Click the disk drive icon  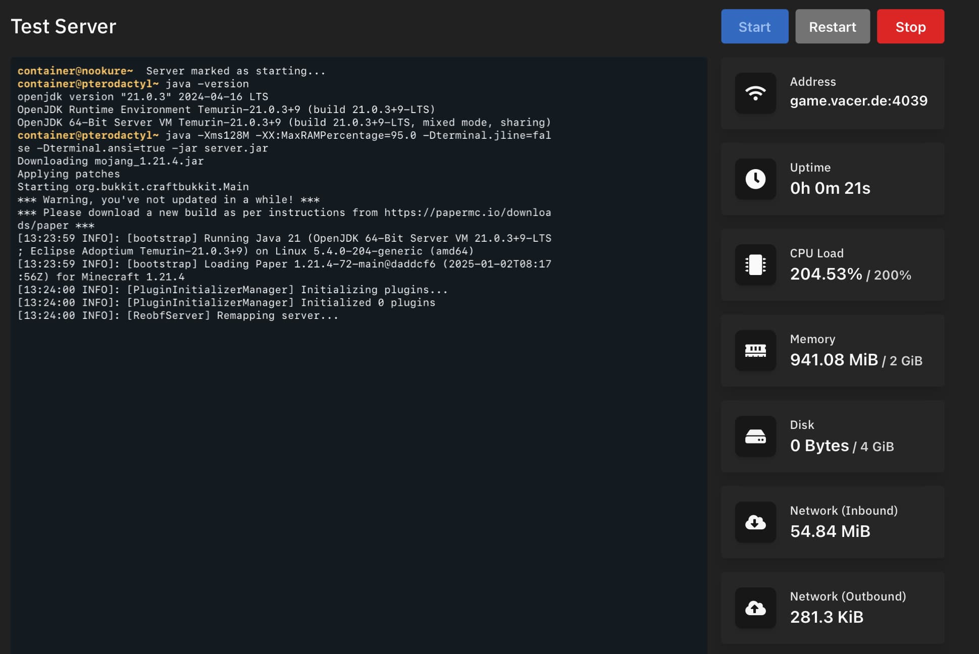tap(755, 437)
